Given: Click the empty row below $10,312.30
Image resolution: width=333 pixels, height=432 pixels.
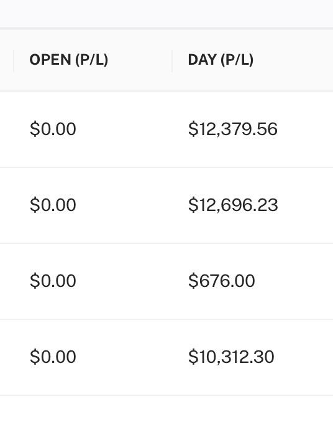Looking at the screenshot, I should pos(166,414).
